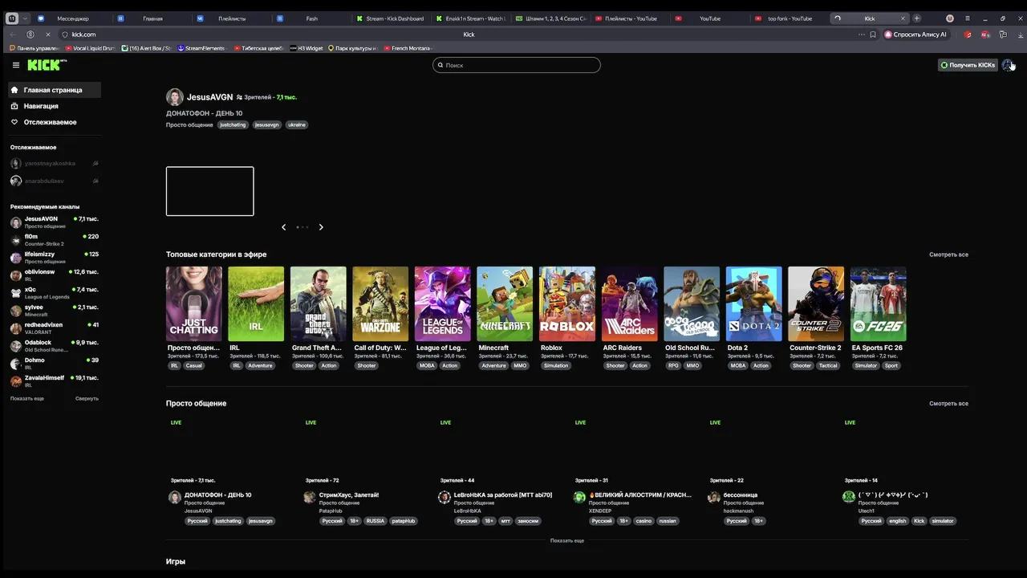Open the Kick hamburger menu
The image size is (1027, 578).
pyautogui.click(x=15, y=65)
